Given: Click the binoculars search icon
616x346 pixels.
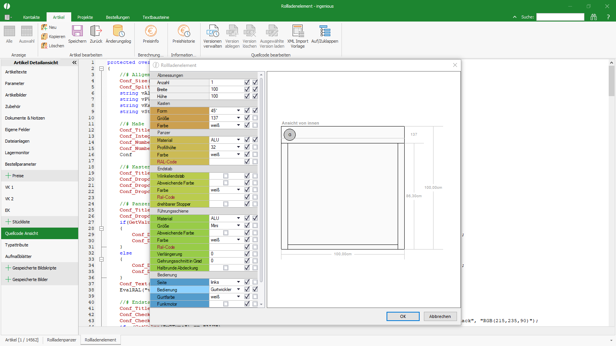Looking at the screenshot, I should [x=594, y=17].
